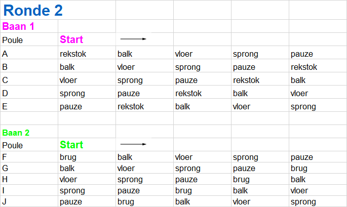Click the vloer cell in row D
Viewport: 347px width, 207px height.
[318, 93]
